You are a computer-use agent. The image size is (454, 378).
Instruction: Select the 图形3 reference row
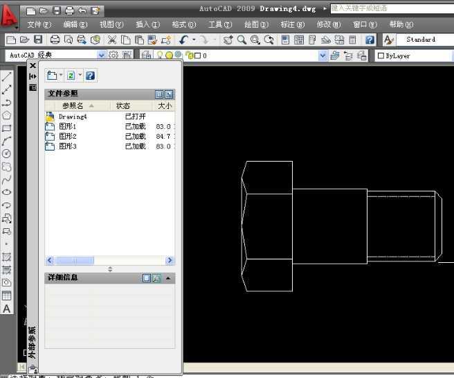point(110,146)
